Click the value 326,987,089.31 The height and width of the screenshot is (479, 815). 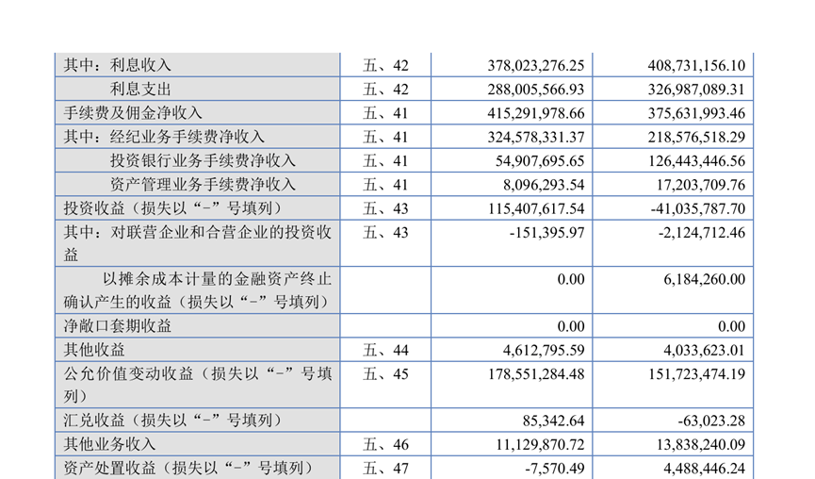coord(696,90)
